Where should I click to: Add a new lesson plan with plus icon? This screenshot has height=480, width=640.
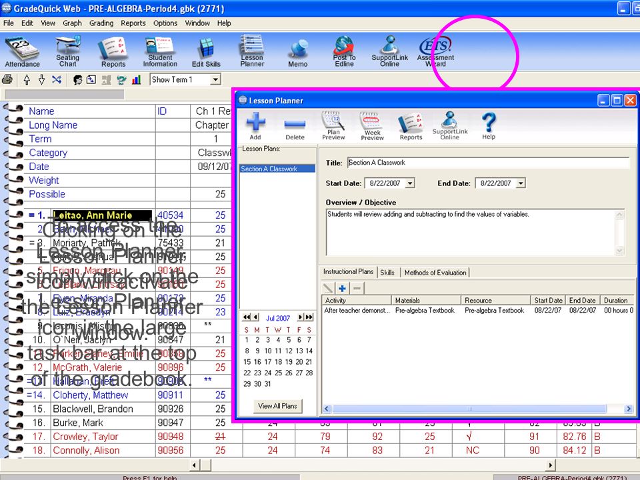[255, 126]
